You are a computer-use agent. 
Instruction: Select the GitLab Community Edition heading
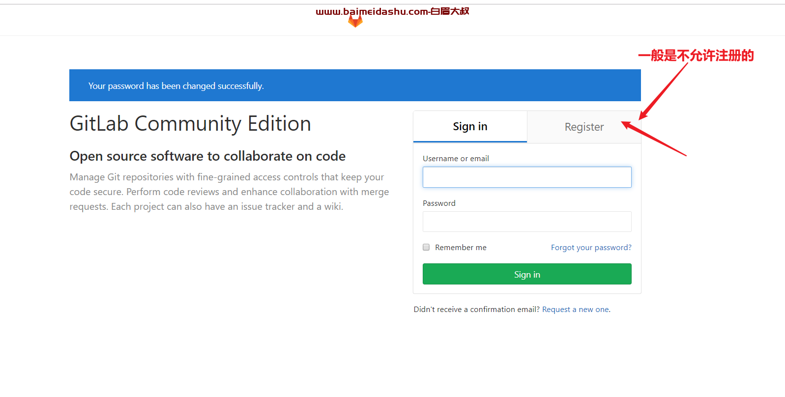click(190, 123)
